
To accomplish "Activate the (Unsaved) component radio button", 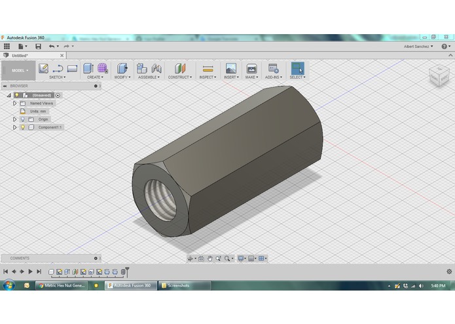I will pos(58,95).
